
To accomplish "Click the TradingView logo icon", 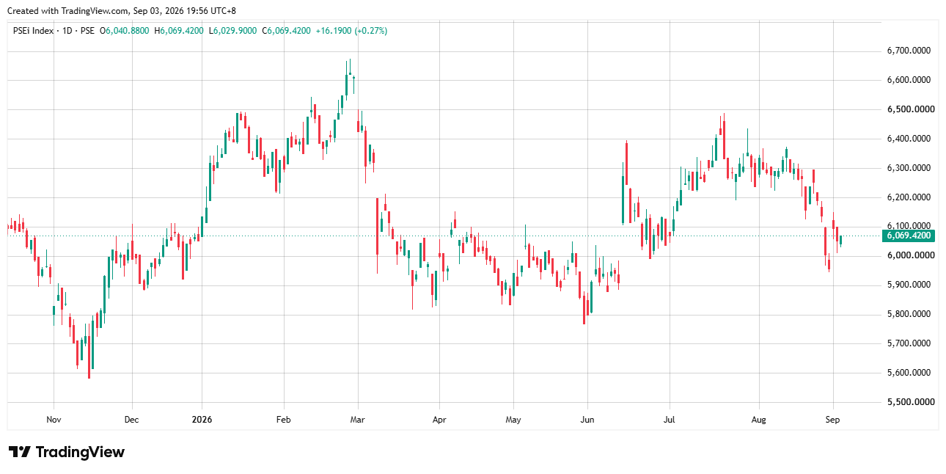I will click(19, 452).
